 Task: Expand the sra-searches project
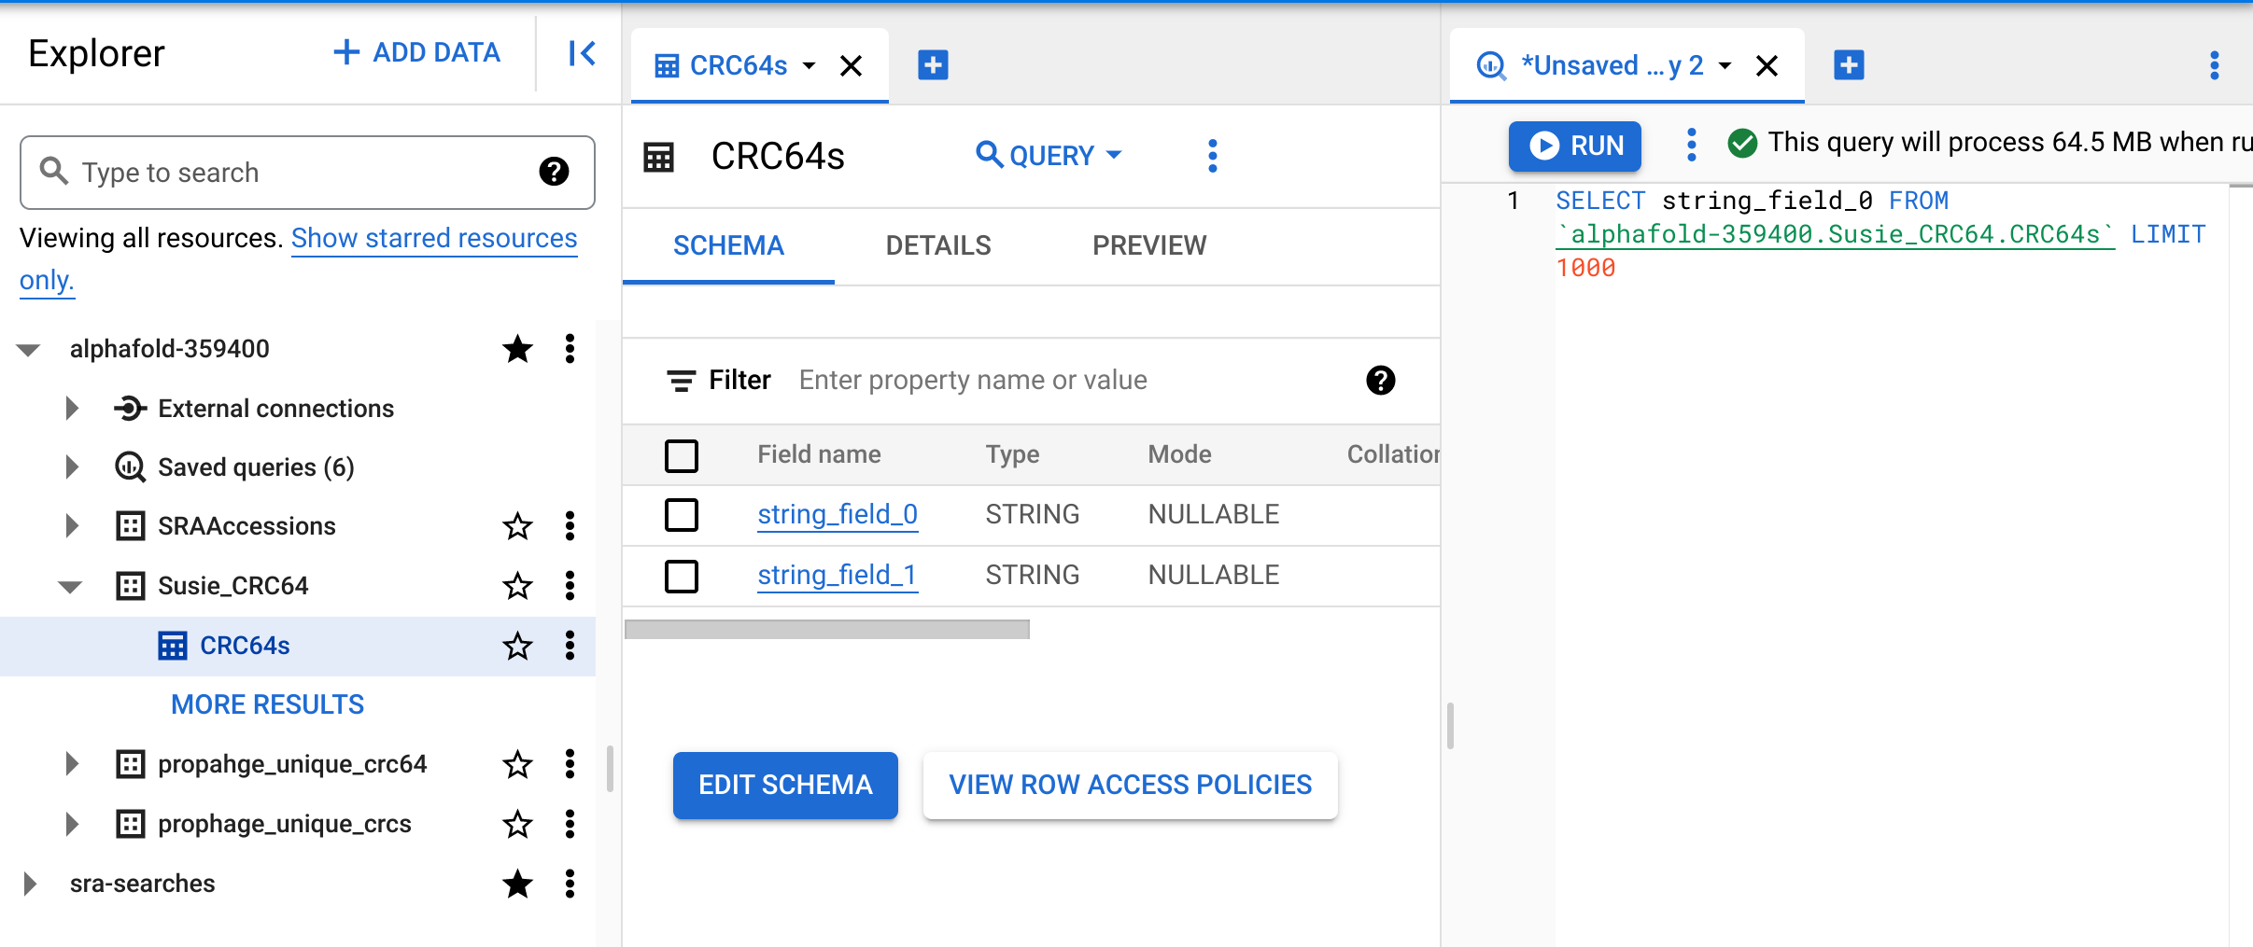click(30, 884)
